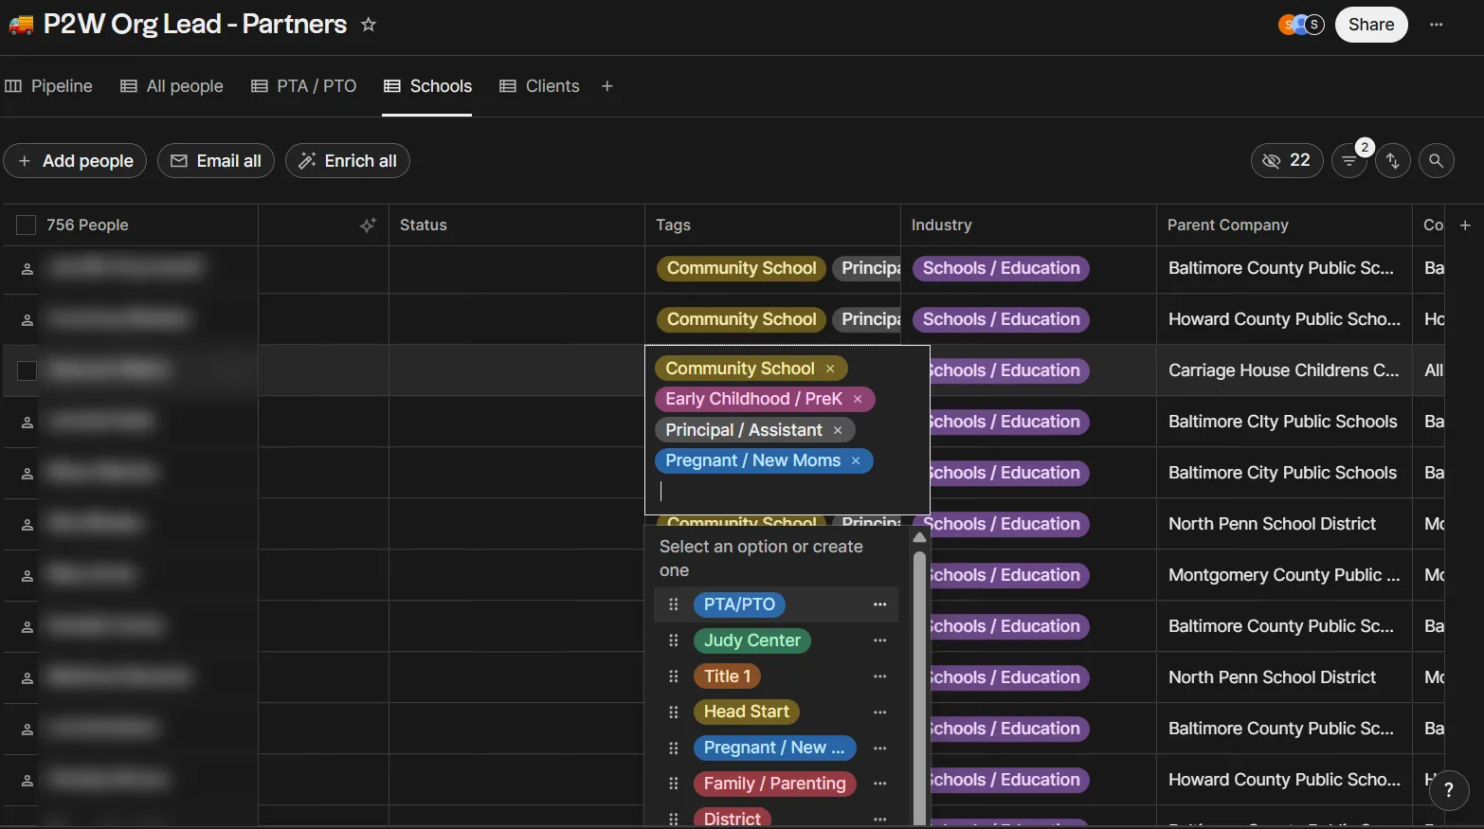Add a new view with the plus icon
Image resolution: width=1484 pixels, height=829 pixels.
(x=607, y=86)
